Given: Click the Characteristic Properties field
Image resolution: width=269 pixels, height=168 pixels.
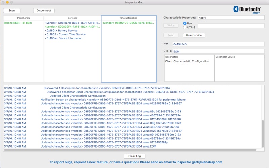Looking at the screenshot, I should [231, 18].
